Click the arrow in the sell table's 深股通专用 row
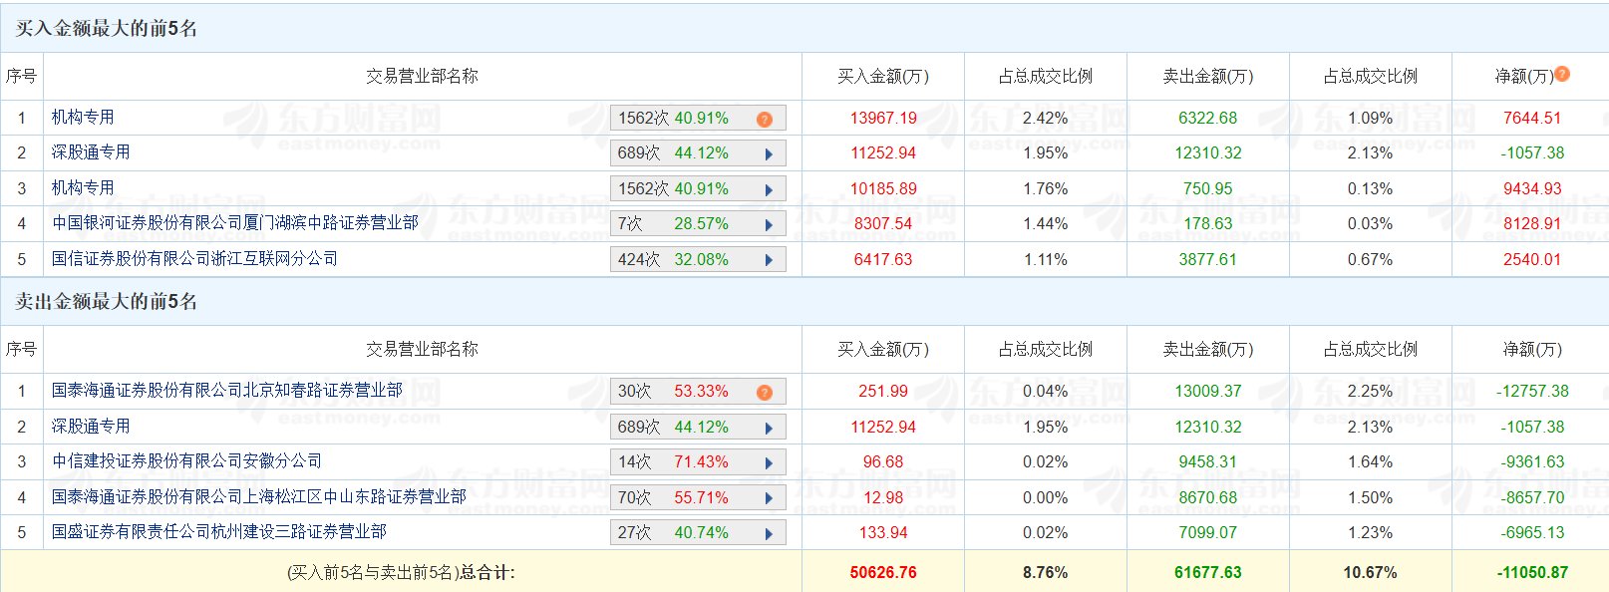 coord(769,428)
